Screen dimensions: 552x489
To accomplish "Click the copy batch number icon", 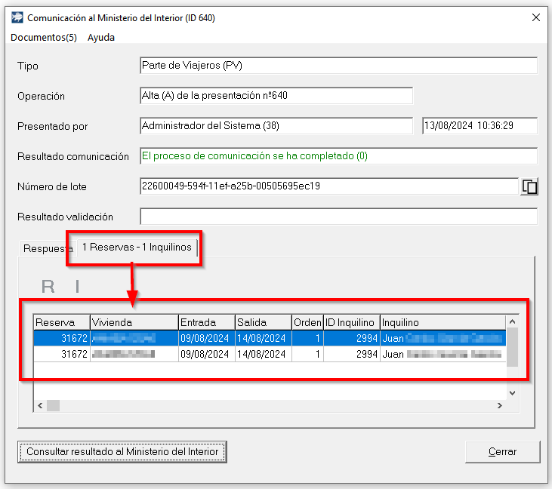I will coord(529,186).
